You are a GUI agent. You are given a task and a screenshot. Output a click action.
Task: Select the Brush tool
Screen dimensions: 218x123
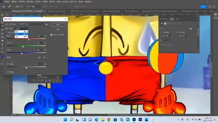point(2,30)
